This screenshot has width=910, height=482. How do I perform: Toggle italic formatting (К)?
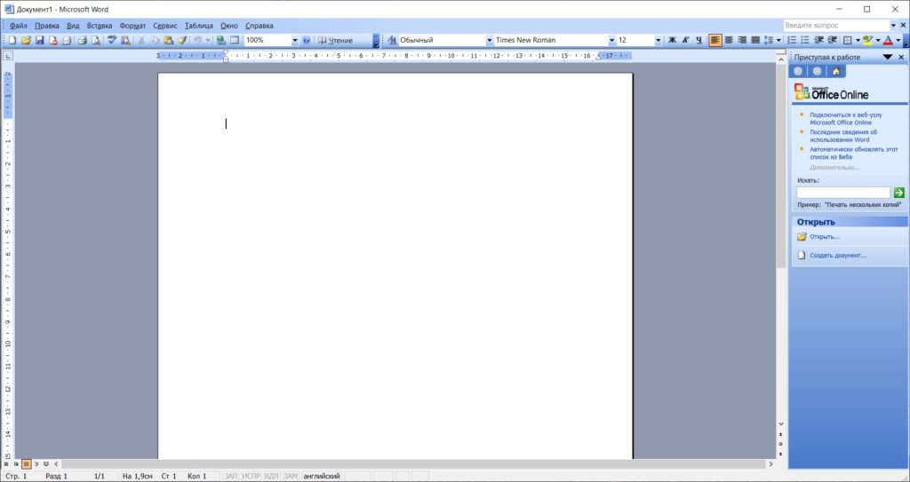[685, 40]
